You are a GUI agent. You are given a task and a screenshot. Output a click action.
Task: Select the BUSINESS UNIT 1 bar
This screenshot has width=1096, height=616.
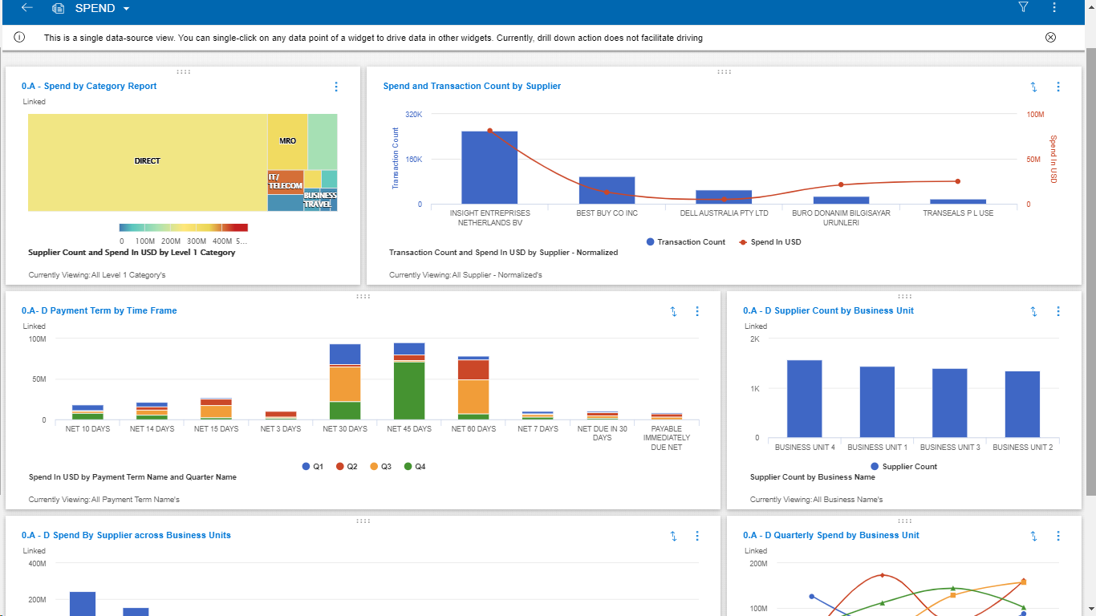point(877,402)
